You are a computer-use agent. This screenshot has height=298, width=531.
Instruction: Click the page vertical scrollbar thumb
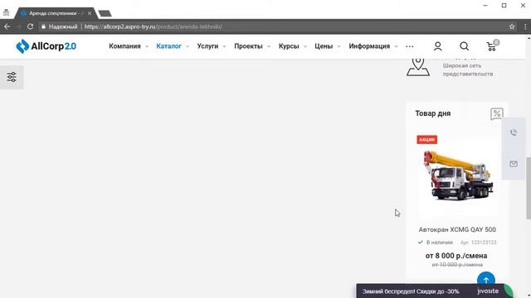tap(529, 188)
